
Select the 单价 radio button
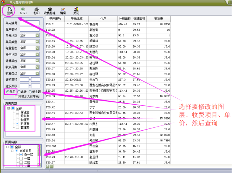point(8,92)
